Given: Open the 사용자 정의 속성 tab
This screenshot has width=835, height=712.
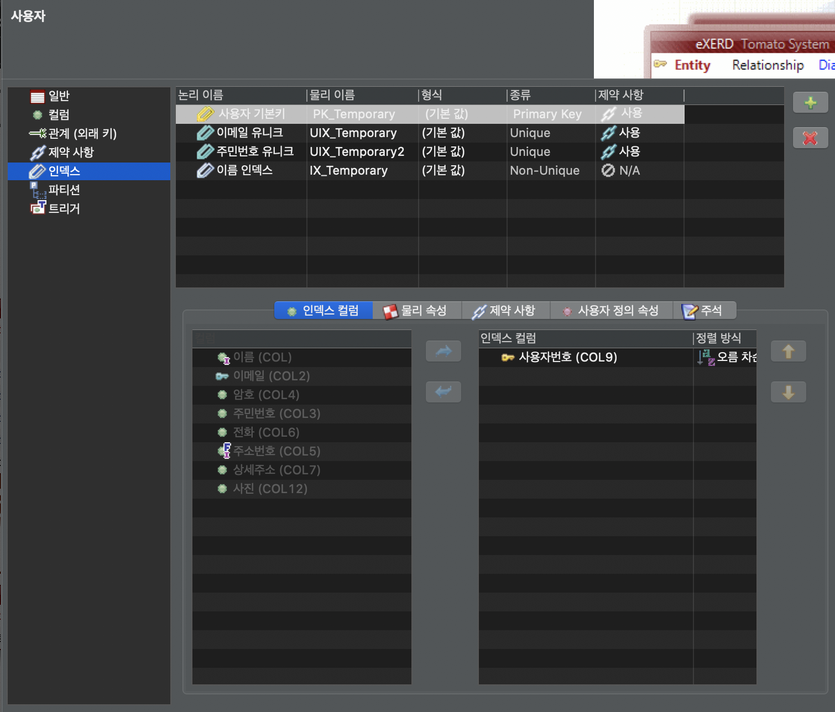Looking at the screenshot, I should click(617, 311).
